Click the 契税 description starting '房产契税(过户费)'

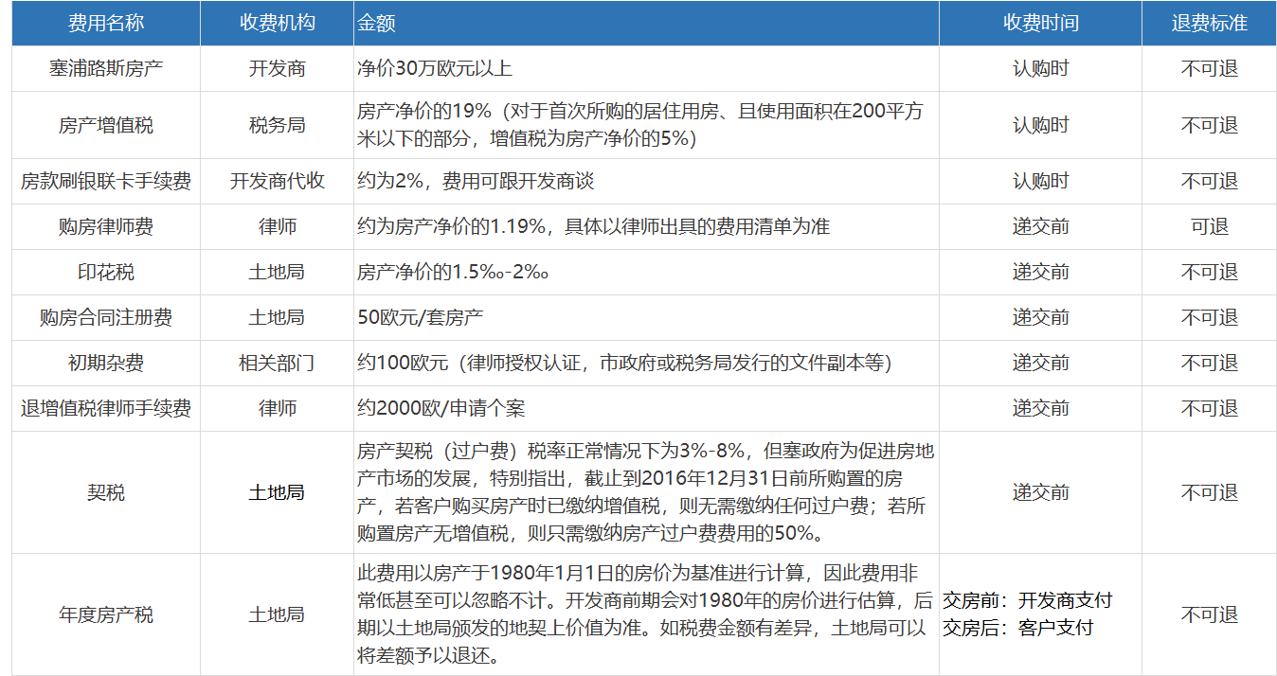(x=645, y=492)
